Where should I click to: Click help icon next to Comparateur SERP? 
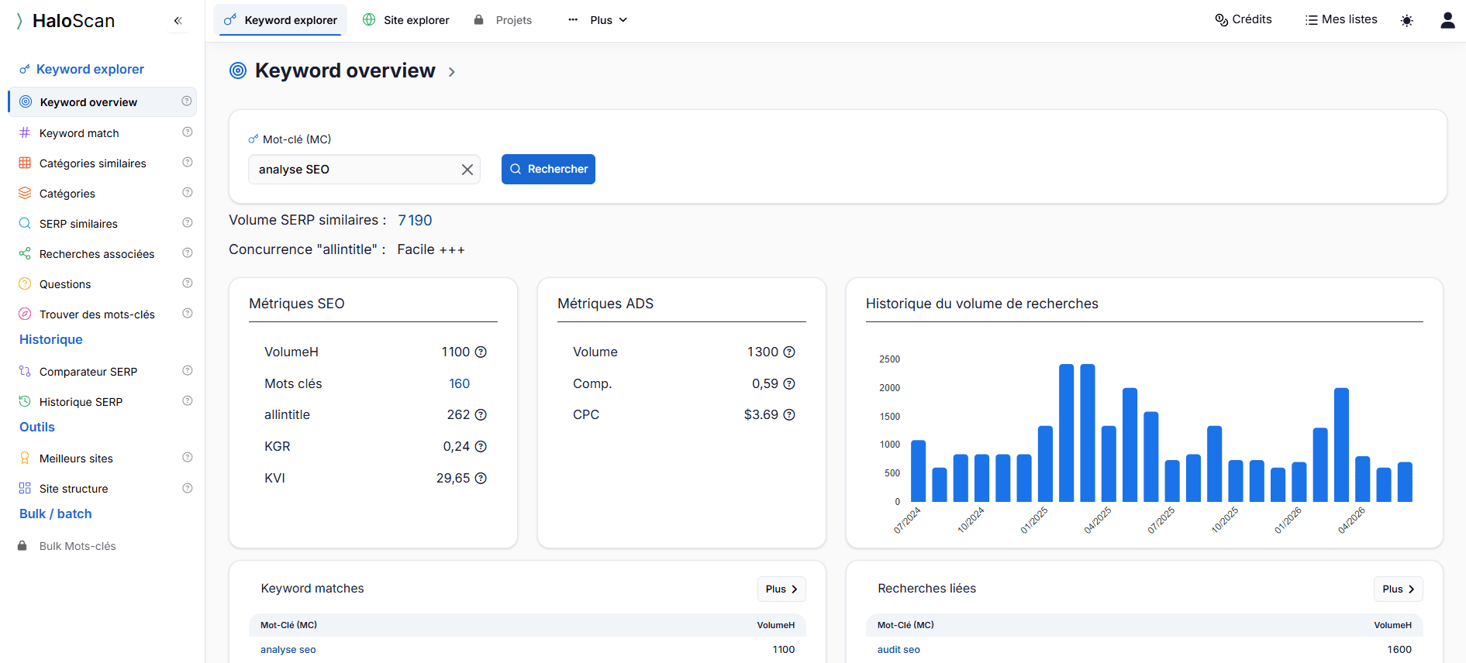pos(187,371)
